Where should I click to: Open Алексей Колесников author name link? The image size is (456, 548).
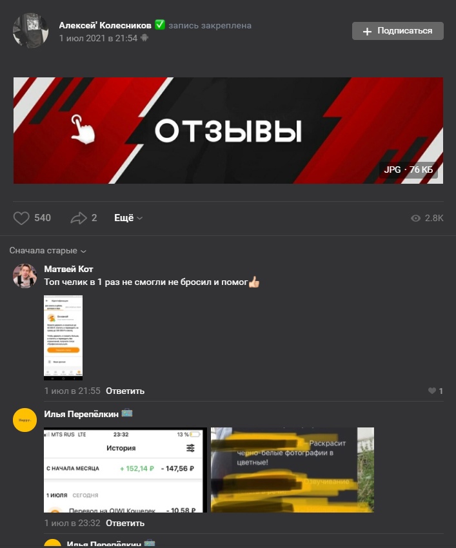pyautogui.click(x=105, y=25)
